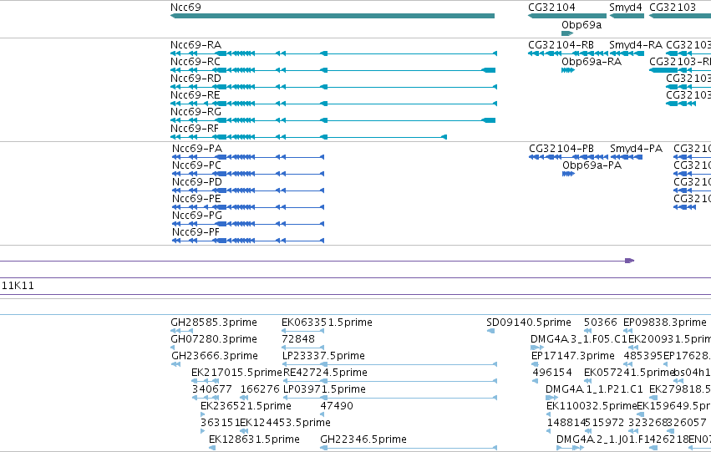Click protein label Ncc69-PA
Viewport: 711px width, 452px height.
197,149
